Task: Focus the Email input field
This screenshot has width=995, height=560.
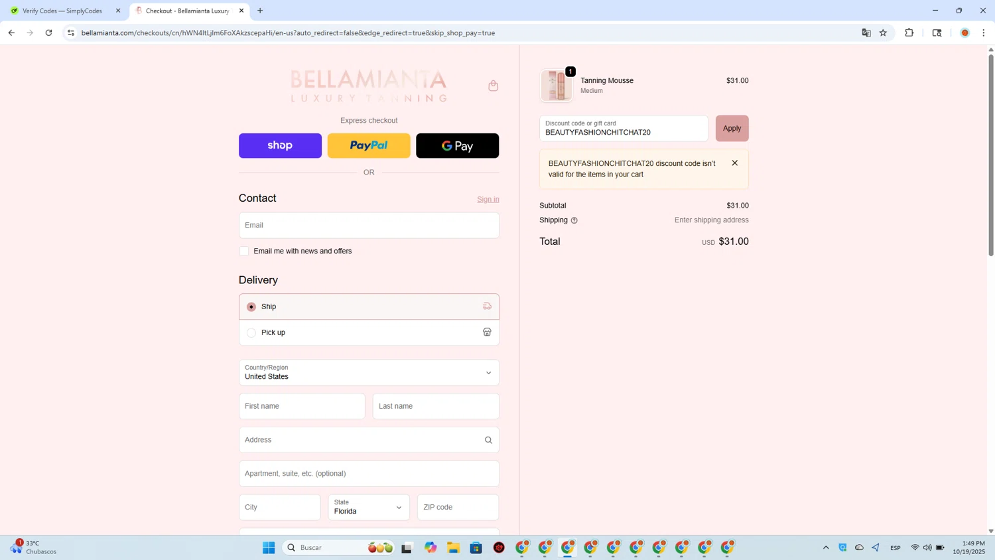Action: click(x=369, y=226)
